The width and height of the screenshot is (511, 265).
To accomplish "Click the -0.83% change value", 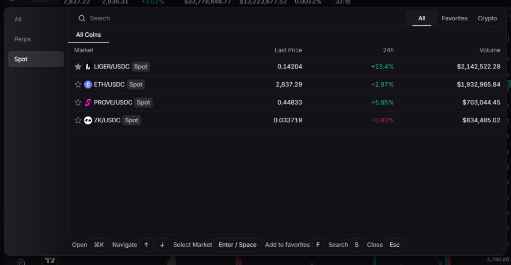I will [x=383, y=121].
